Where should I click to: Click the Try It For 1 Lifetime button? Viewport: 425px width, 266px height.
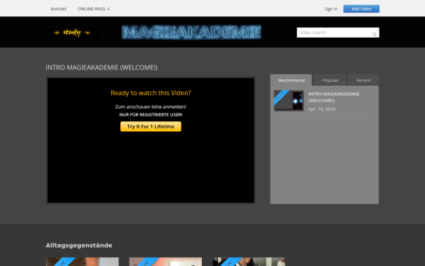click(151, 126)
